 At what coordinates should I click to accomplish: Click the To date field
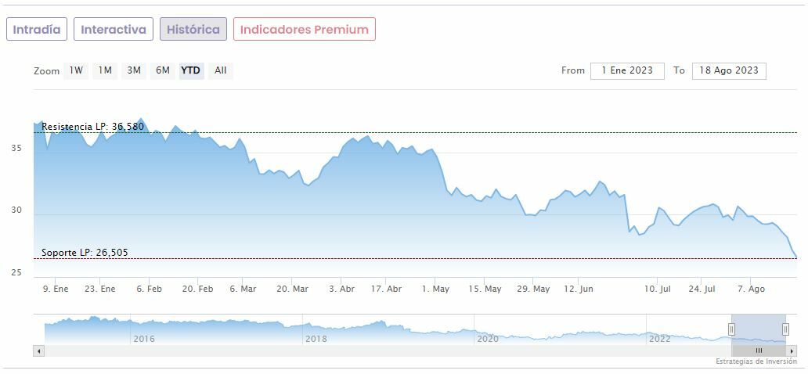(729, 70)
